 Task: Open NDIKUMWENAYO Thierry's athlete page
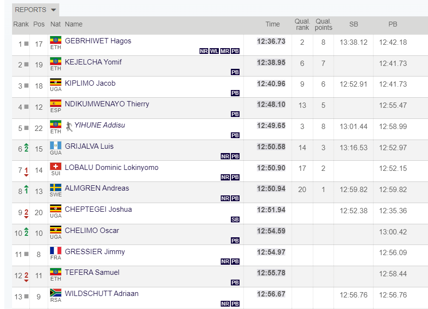pyautogui.click(x=107, y=104)
